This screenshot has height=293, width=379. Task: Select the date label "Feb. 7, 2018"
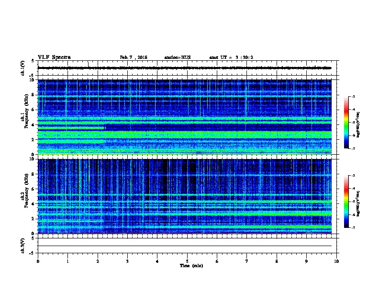click(134, 57)
